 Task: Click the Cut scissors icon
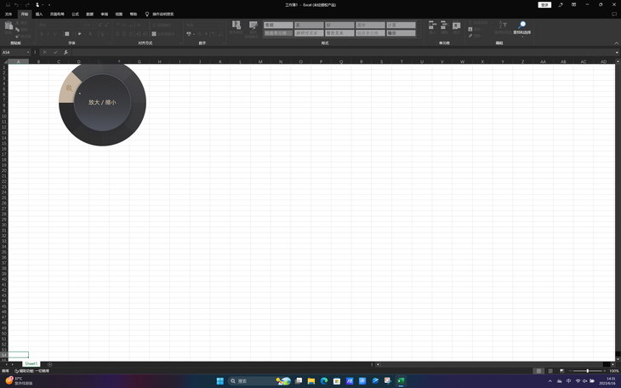click(17, 23)
